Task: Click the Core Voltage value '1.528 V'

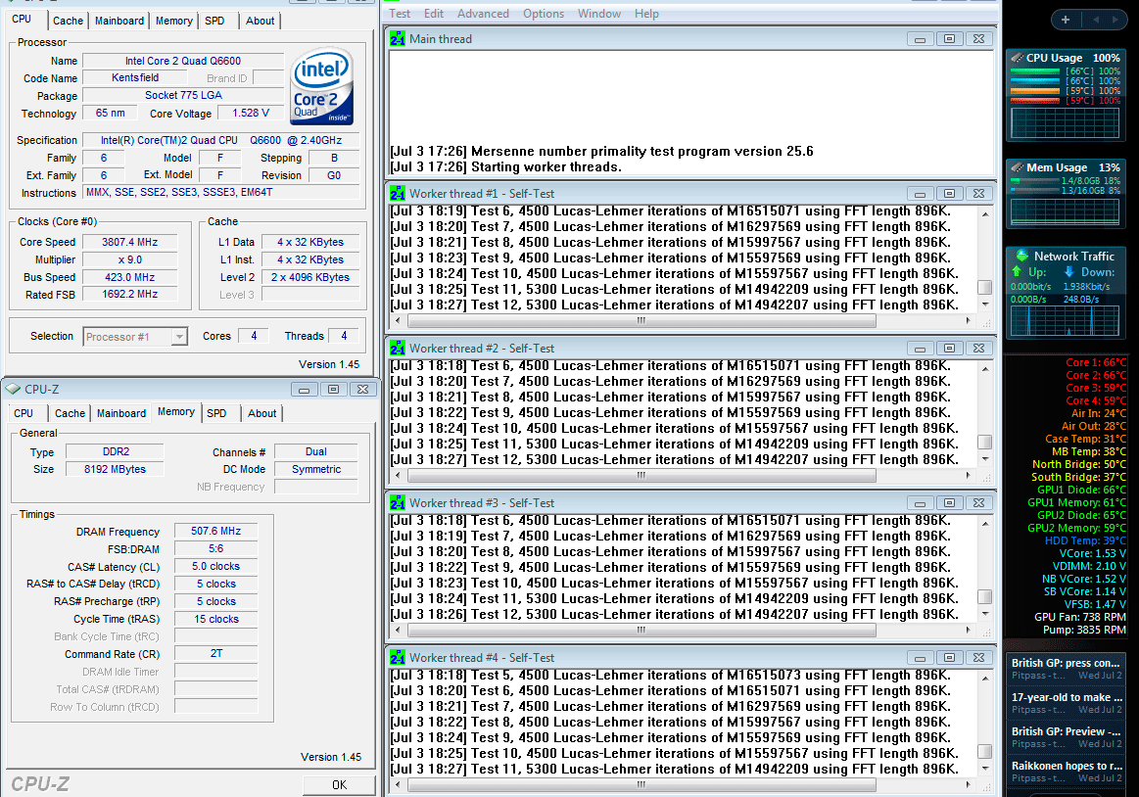Action: click(251, 114)
